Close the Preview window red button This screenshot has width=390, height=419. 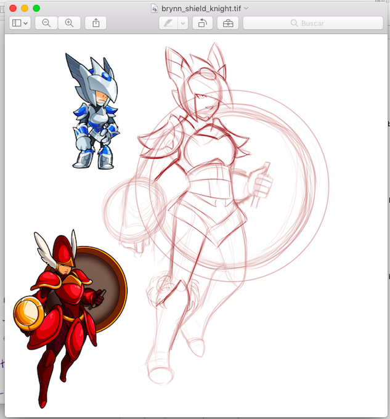click(13, 8)
